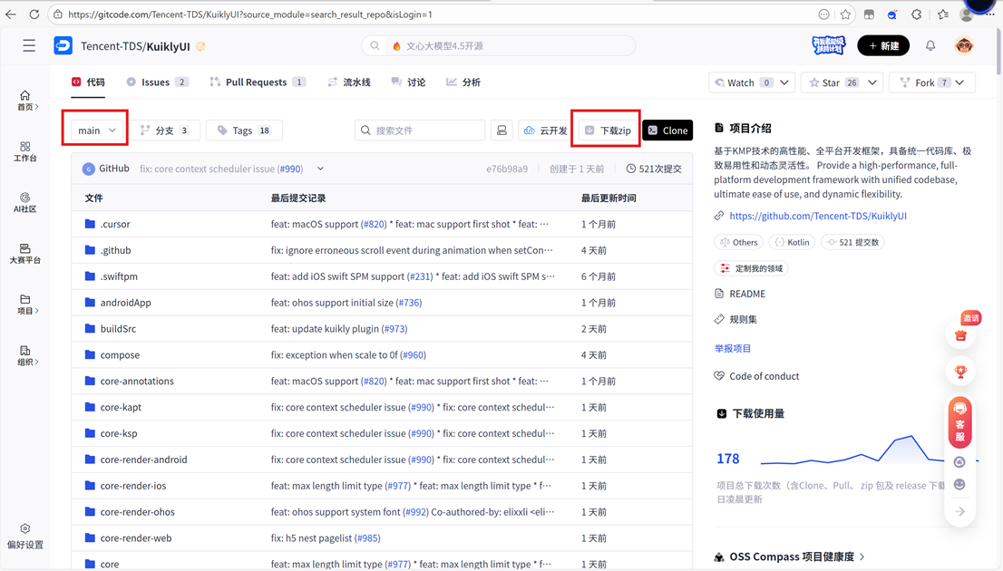Open 工作台 in sidebar
The height and width of the screenshot is (571, 1003).
coord(25,151)
